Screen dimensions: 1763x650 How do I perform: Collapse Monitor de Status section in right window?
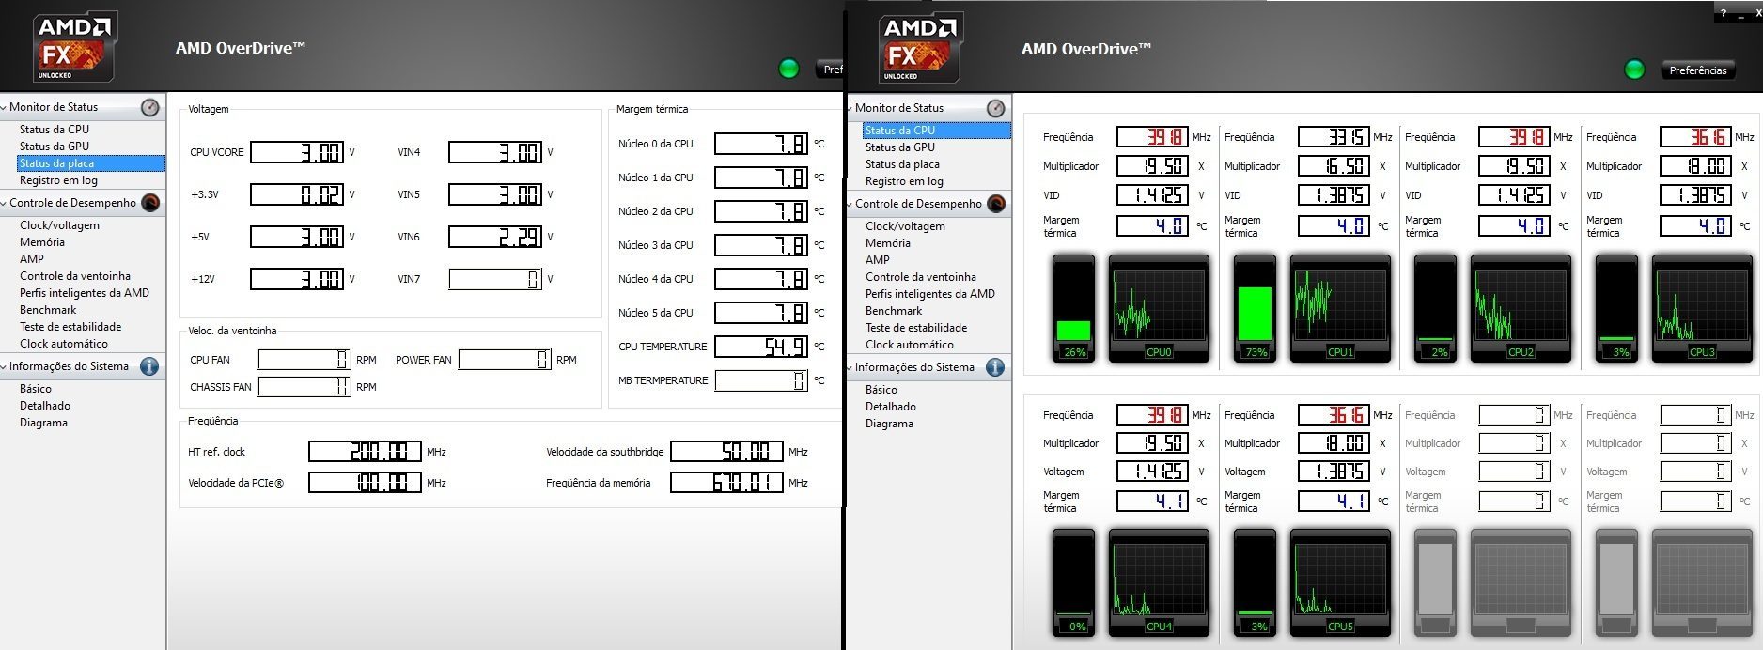[x=850, y=108]
